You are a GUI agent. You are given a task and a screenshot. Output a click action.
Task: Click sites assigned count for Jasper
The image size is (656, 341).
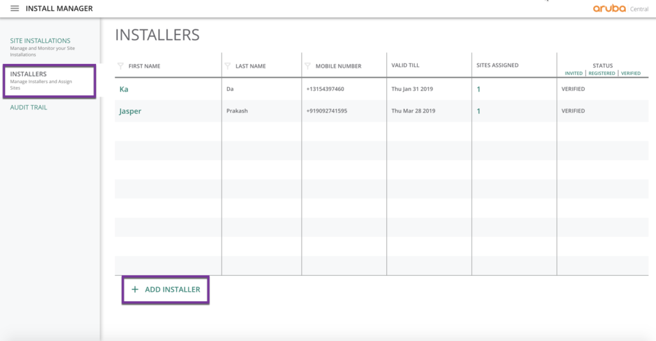pos(479,111)
